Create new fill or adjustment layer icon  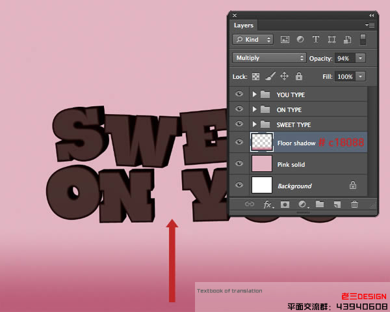[303, 205]
